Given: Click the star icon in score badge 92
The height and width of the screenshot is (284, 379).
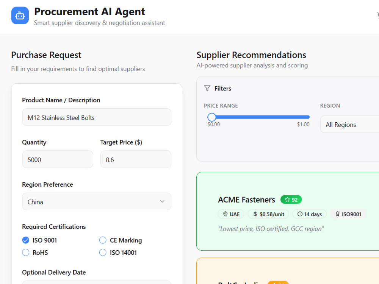Looking at the screenshot, I should coord(287,200).
